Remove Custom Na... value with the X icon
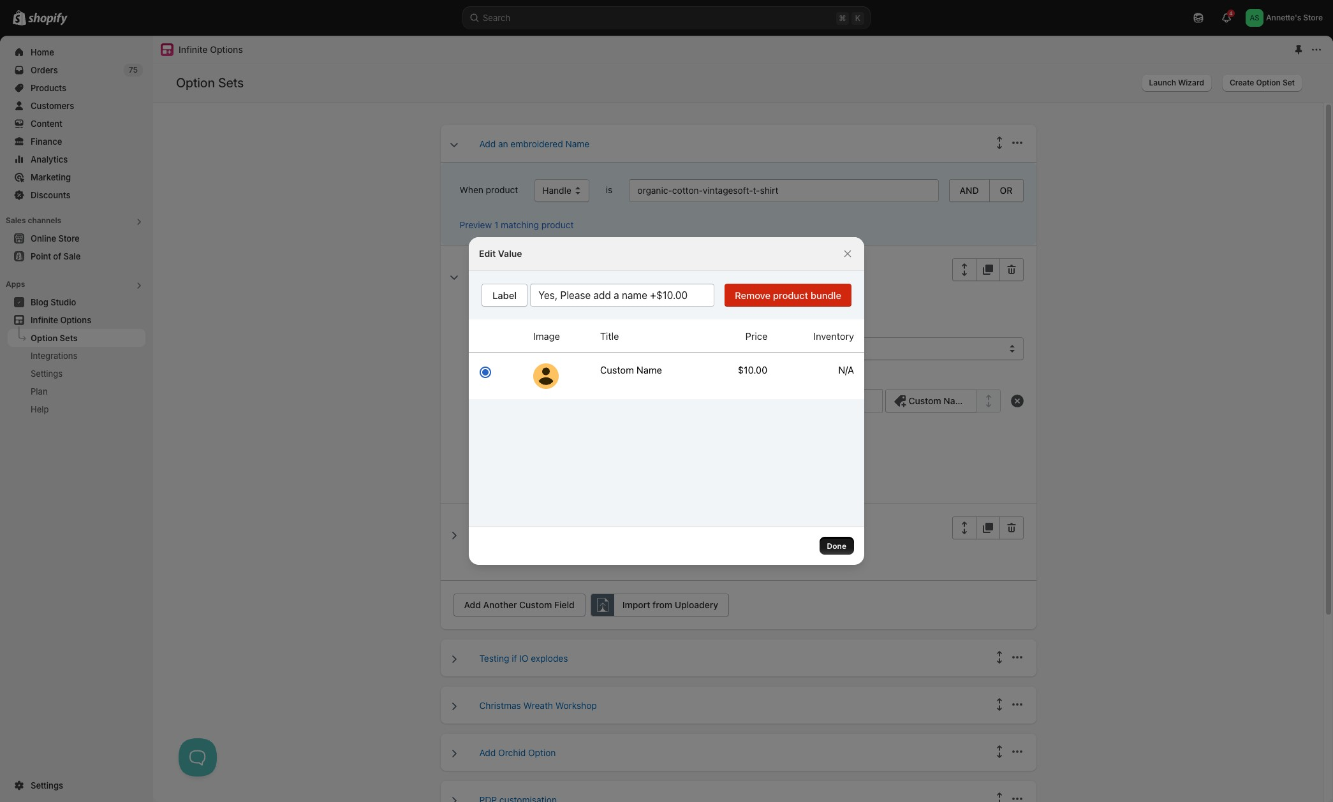1333x802 pixels. point(1017,401)
